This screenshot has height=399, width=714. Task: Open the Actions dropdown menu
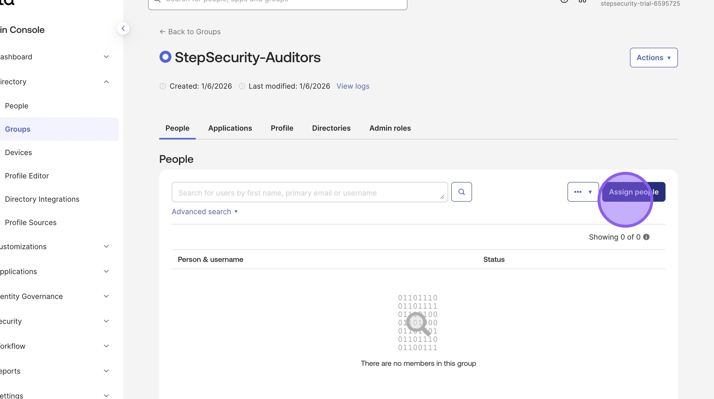(654, 58)
